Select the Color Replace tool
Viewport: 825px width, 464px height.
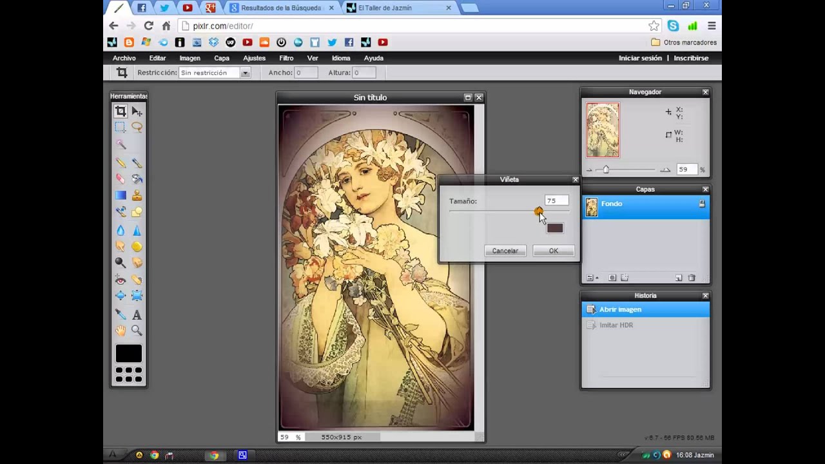(121, 211)
